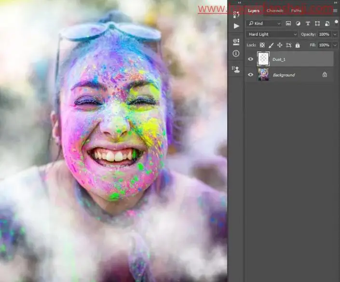Click the Lock all padlock icon

point(298,45)
